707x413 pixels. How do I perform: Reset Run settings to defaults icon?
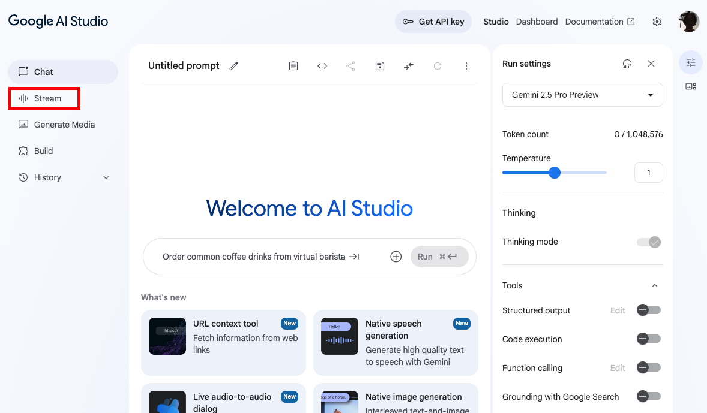tap(627, 64)
